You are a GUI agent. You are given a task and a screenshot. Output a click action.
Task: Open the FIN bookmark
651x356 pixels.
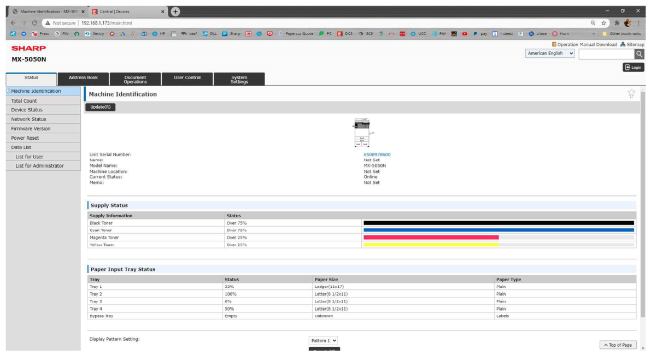tap(61, 34)
